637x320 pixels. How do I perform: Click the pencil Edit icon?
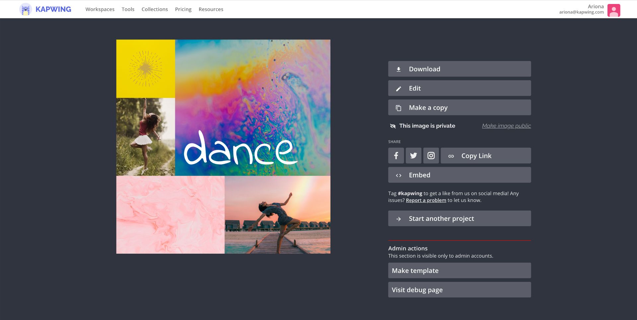tap(398, 89)
